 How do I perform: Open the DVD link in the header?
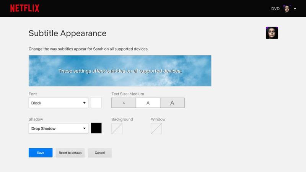(275, 9)
